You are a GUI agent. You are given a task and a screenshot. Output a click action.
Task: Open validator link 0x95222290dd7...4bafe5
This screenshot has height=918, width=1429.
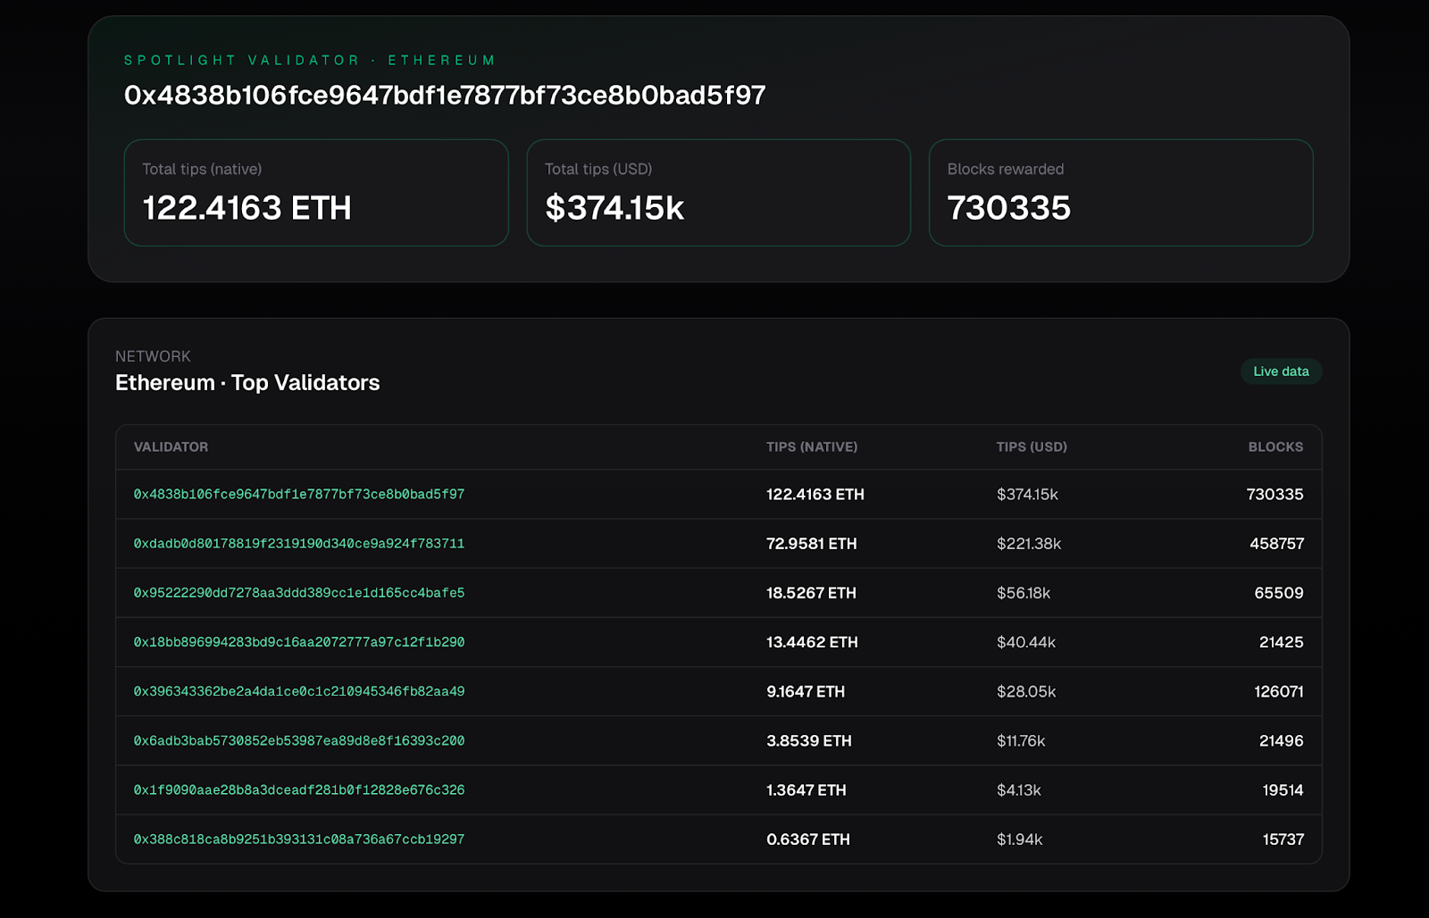point(298,592)
